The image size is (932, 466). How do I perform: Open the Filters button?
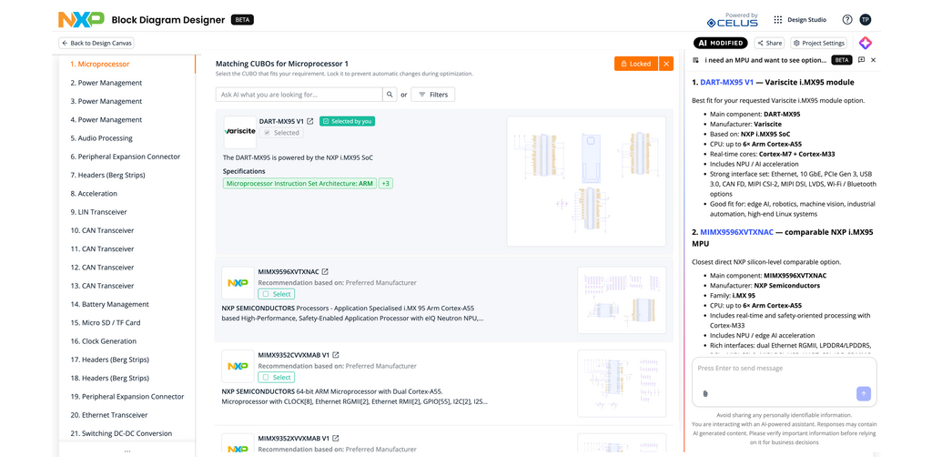pos(433,95)
